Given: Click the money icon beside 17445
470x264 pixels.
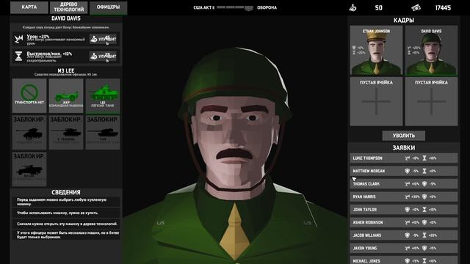Looking at the screenshot, I should (416, 8).
